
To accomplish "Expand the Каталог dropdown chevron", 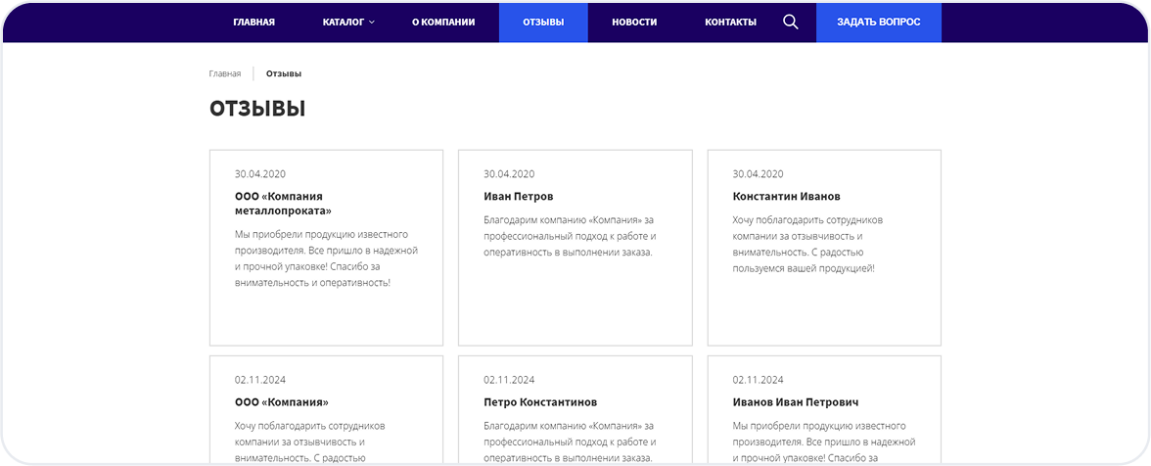I will (x=372, y=23).
